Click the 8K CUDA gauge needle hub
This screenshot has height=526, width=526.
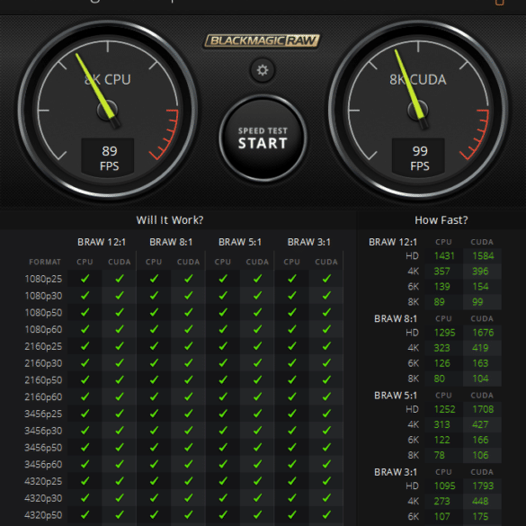click(418, 111)
